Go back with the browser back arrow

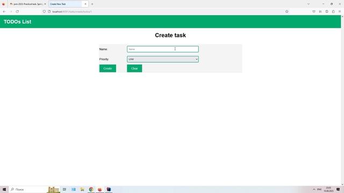point(4,12)
